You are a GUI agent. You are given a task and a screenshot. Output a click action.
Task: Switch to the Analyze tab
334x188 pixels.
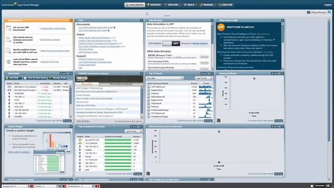226,5
